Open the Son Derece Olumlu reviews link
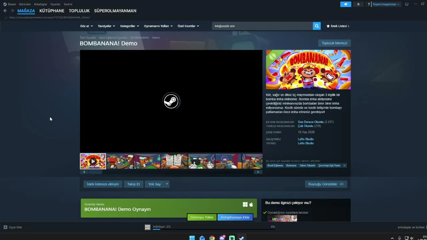 [x=311, y=122]
